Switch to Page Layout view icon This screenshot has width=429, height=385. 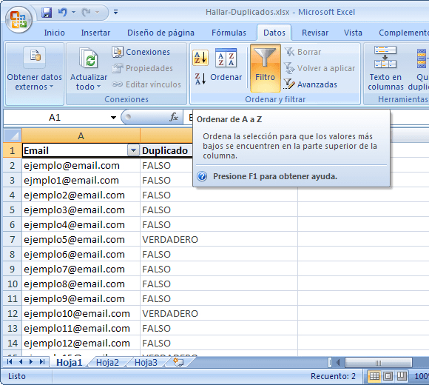388,376
